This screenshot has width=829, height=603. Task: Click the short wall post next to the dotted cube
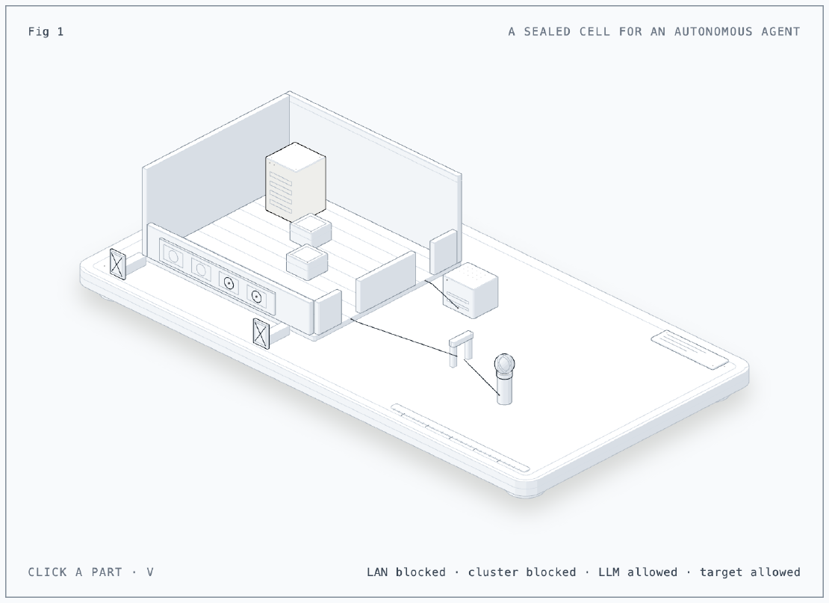(443, 252)
